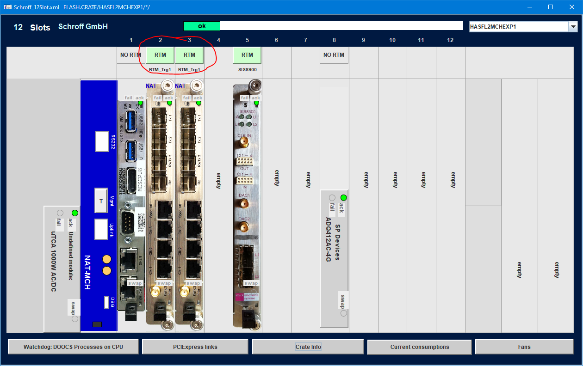Click the lower orange LED on NAT-MCH
583x366 pixels.
pos(107,271)
